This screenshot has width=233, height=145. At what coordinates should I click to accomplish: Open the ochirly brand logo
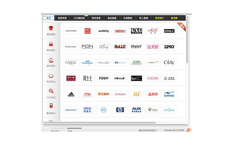point(104,31)
